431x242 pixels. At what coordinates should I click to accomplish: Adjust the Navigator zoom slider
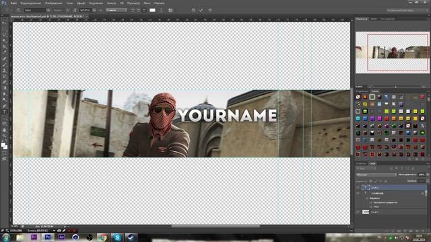coord(396,87)
